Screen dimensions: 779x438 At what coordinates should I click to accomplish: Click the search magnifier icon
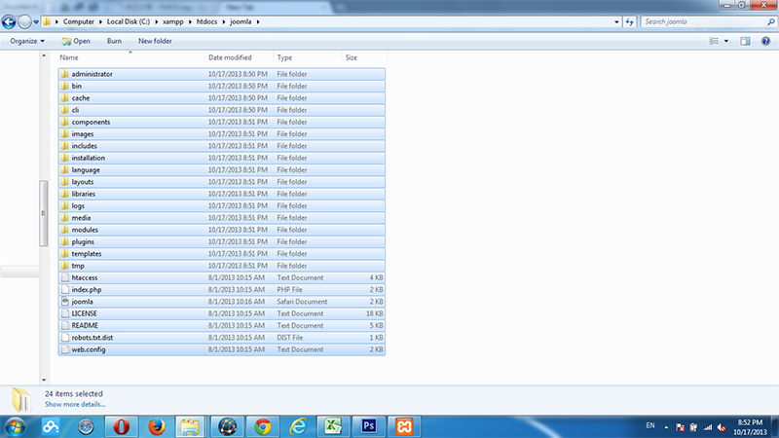click(770, 21)
